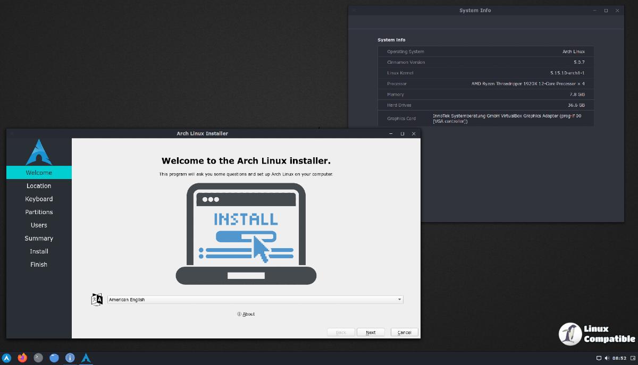
Task: Open the terminal from the taskbar
Action: (38, 358)
